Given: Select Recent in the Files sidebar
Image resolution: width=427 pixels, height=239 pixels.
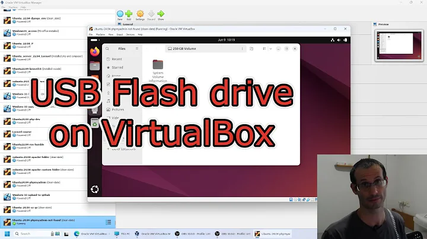Looking at the screenshot, I should coord(122,59).
